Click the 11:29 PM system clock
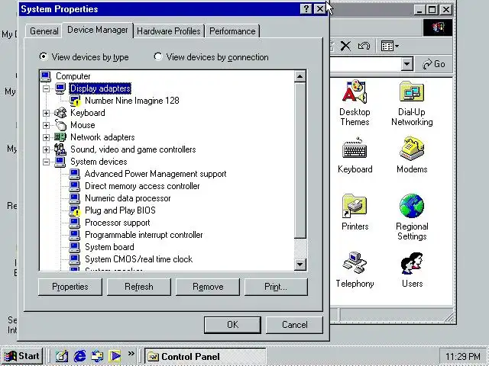The width and height of the screenshot is (489, 366). tap(463, 356)
